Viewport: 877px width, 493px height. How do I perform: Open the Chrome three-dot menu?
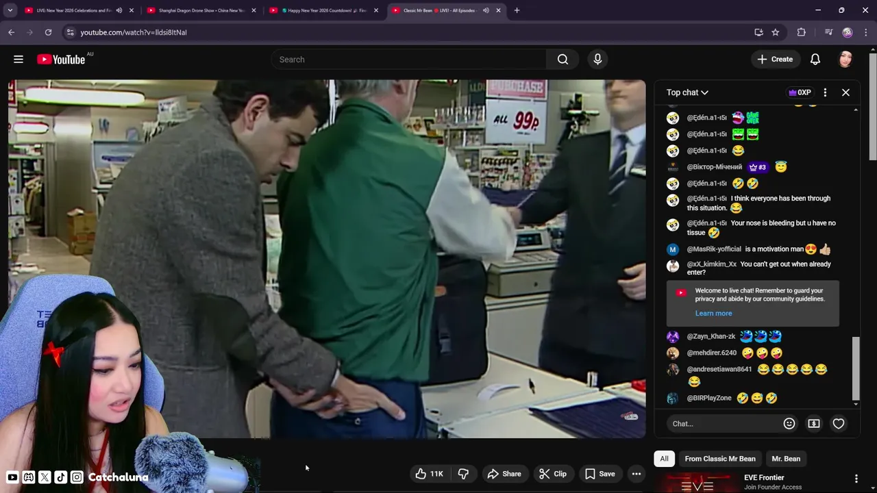point(866,32)
